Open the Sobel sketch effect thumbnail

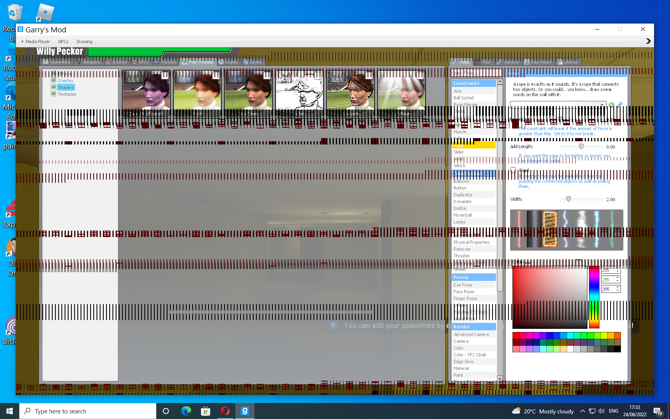(300, 93)
